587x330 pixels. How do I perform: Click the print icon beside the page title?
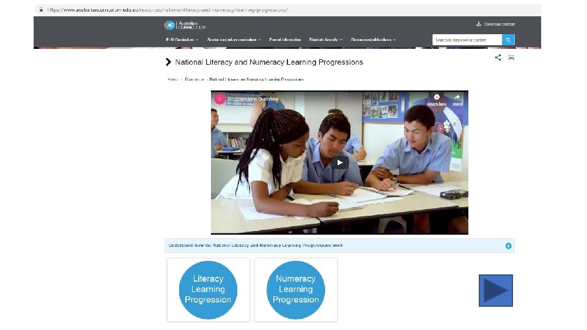coord(511,57)
